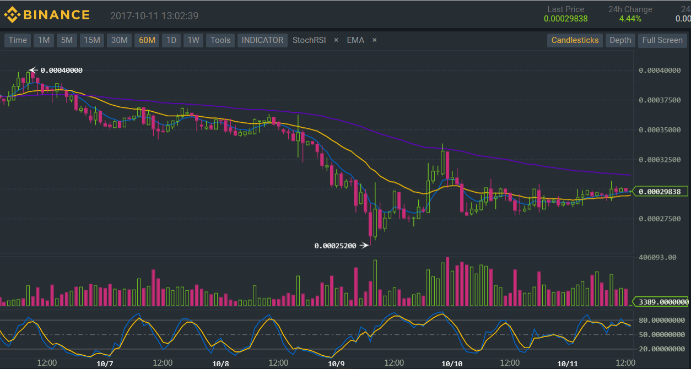Switch chart to 15M interval
Image resolution: width=691 pixels, height=369 pixels.
tap(91, 40)
